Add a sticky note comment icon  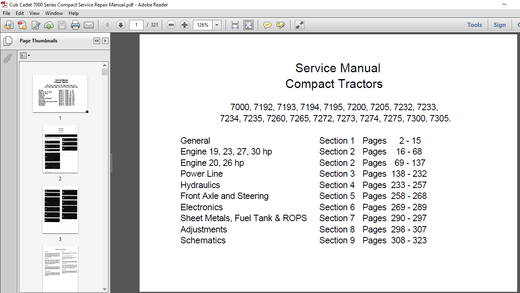point(267,25)
